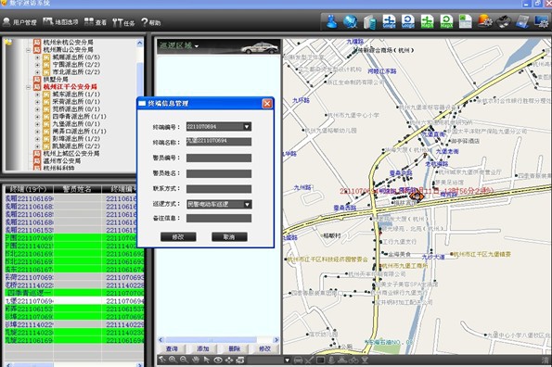Image resolution: width=552 pixels, height=367 pixels.
Task: Open the printer icon in top toolbar
Action: point(504,22)
